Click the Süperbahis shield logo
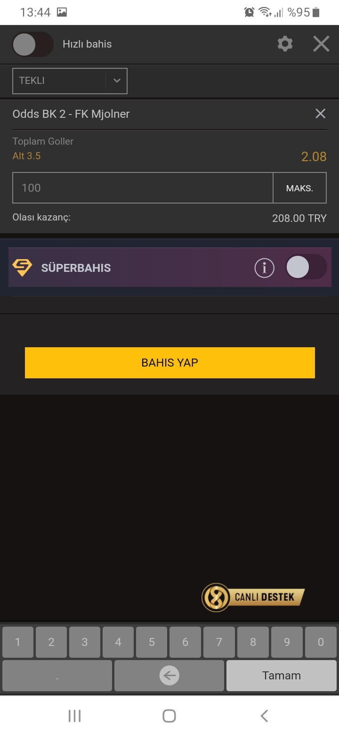This screenshot has width=339, height=735. [22, 268]
